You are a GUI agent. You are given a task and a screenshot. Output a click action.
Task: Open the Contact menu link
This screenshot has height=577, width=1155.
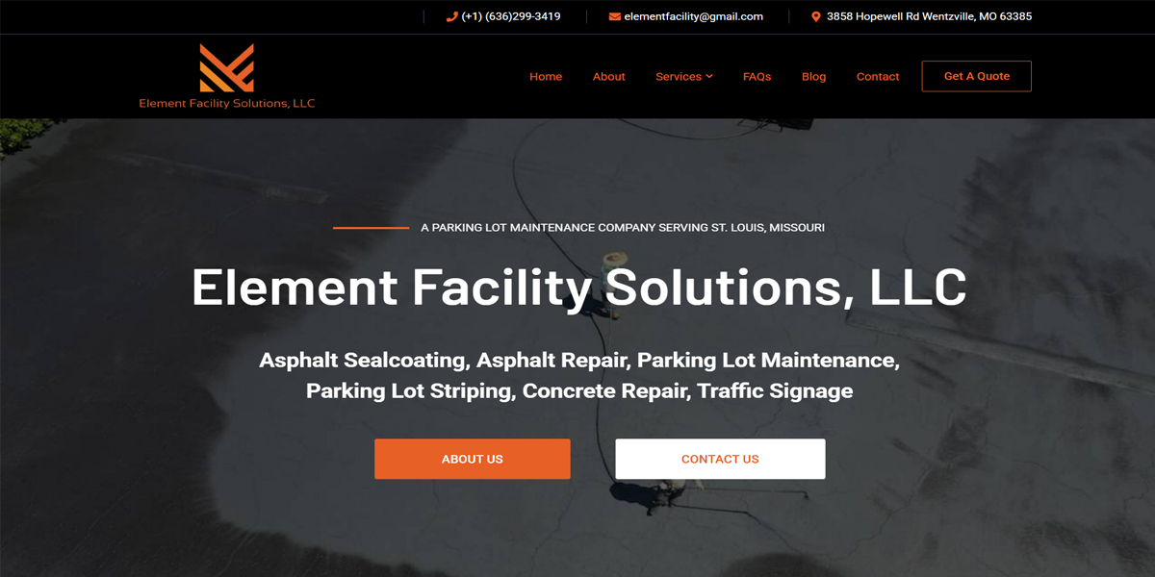[878, 77]
